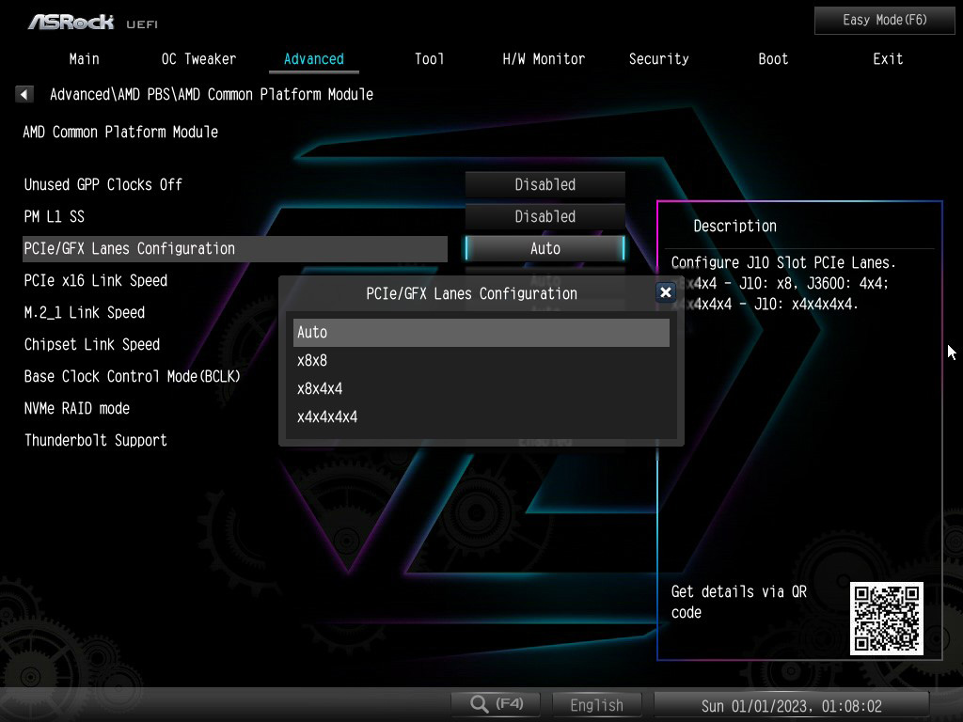Open the Tool tab
The width and height of the screenshot is (963, 722).
[x=429, y=59]
